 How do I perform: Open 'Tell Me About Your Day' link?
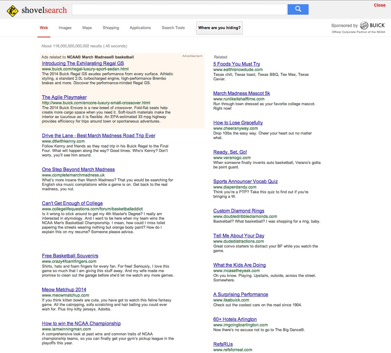(239, 236)
